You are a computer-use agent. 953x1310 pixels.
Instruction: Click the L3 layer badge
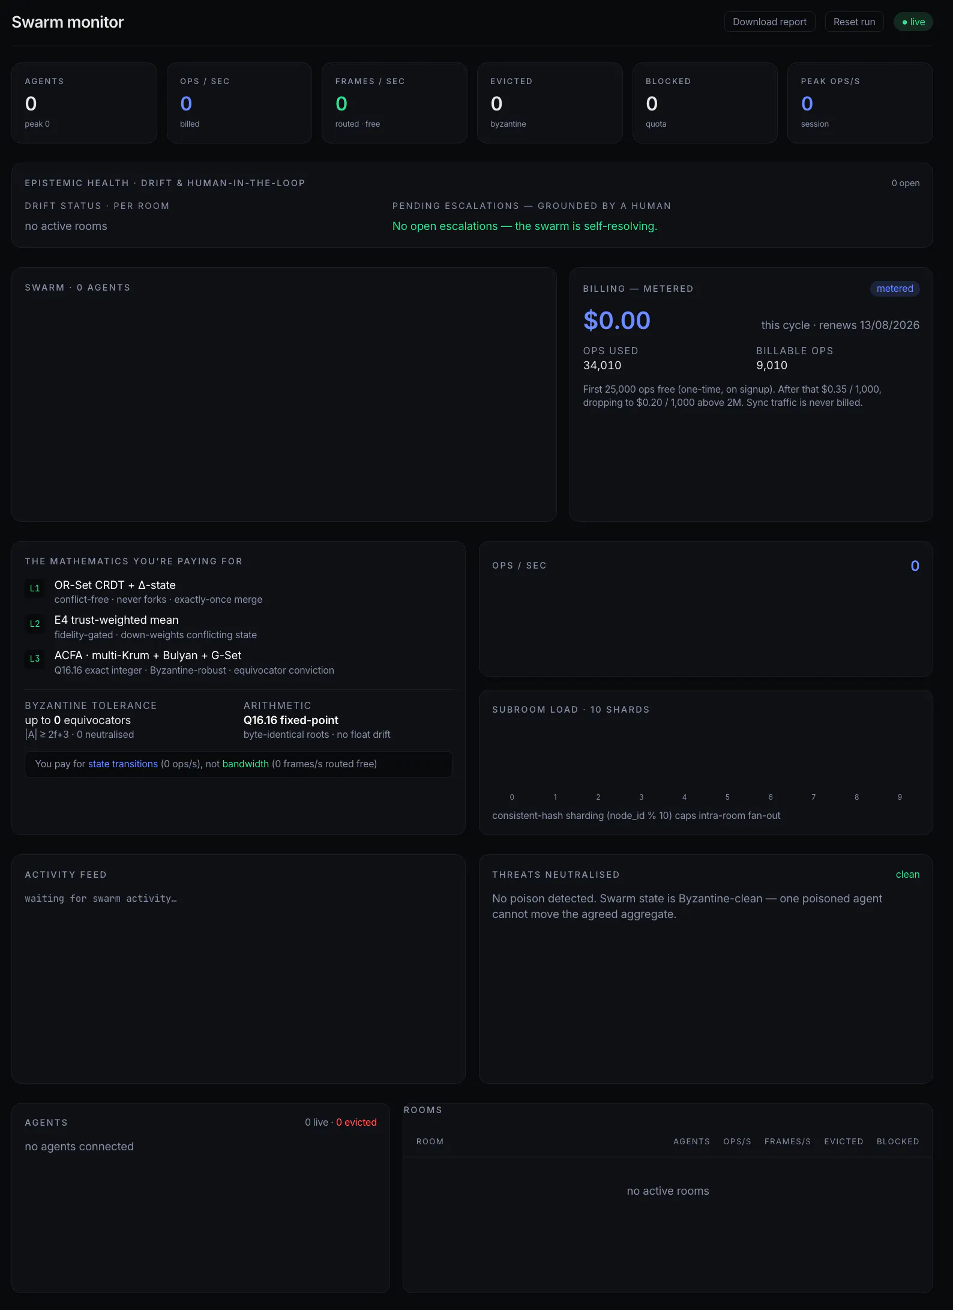[35, 659]
